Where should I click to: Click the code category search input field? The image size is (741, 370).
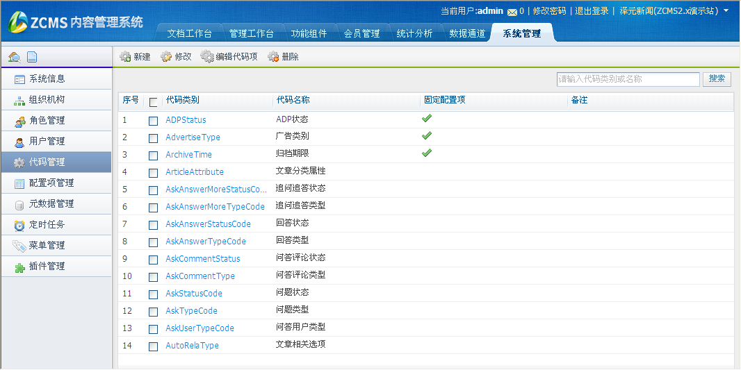(x=628, y=79)
